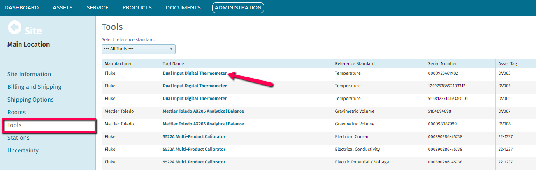This screenshot has width=536, height=170.
Task: Click asset tag DV004
Action: (504, 86)
